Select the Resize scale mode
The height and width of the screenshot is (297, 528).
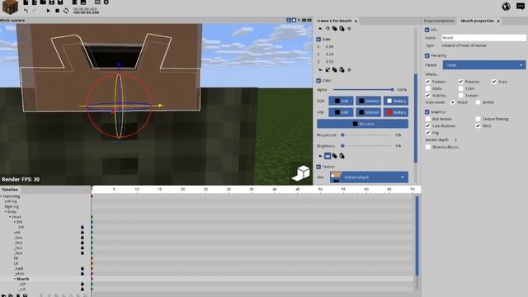[453, 102]
